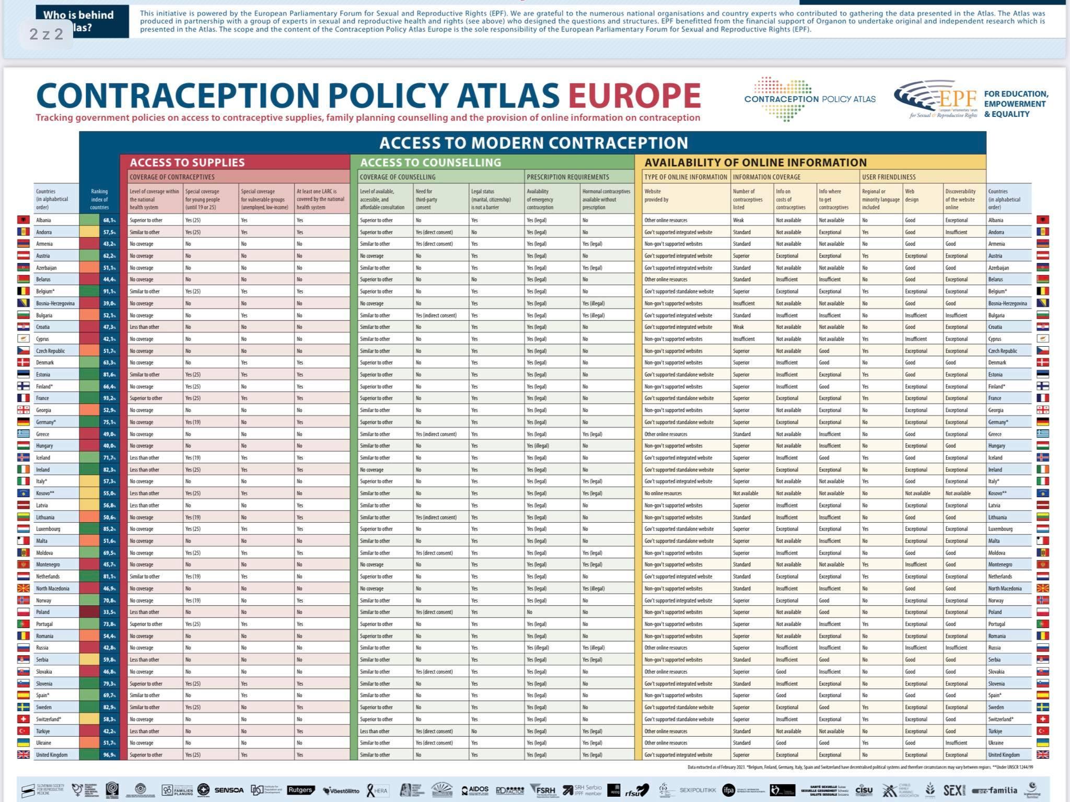Click the Albania ranking value 68,1%
The width and height of the screenshot is (1070, 802).
tap(109, 220)
